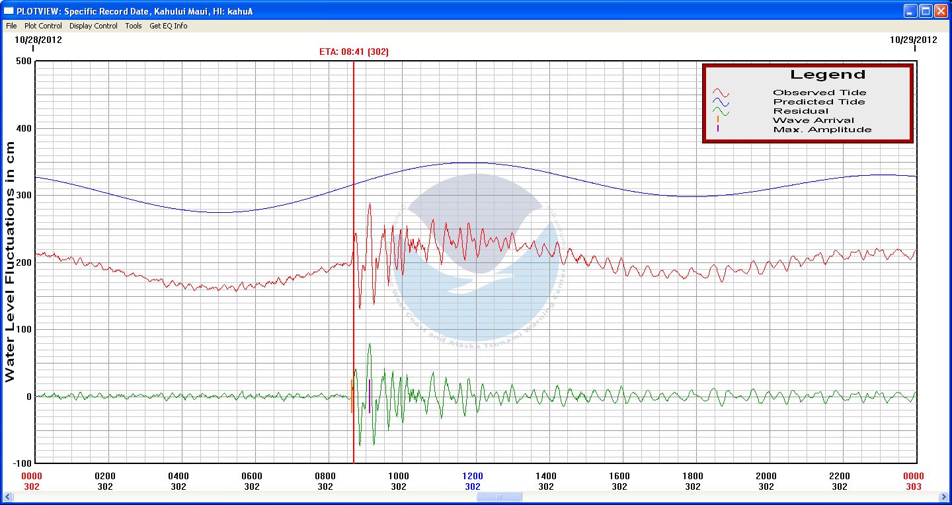
Task: Minimize the PLOTVIEW window
Action: (x=911, y=11)
